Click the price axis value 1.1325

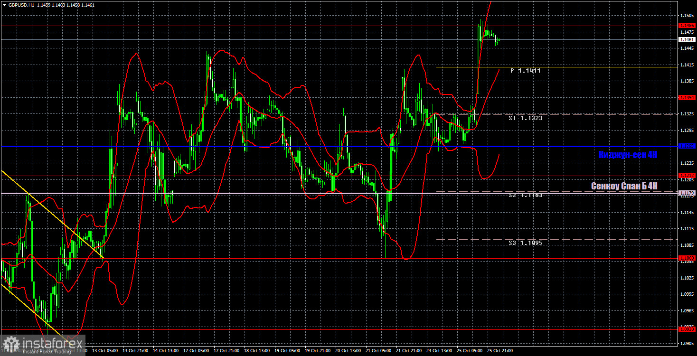tap(687, 114)
